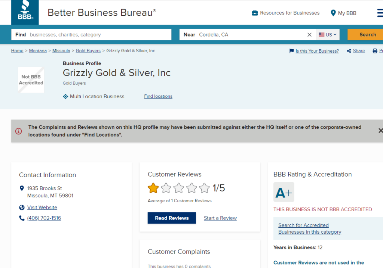Viewport: 383px width, 268px height.
Task: Click the address map pin icon
Action: pyautogui.click(x=22, y=188)
